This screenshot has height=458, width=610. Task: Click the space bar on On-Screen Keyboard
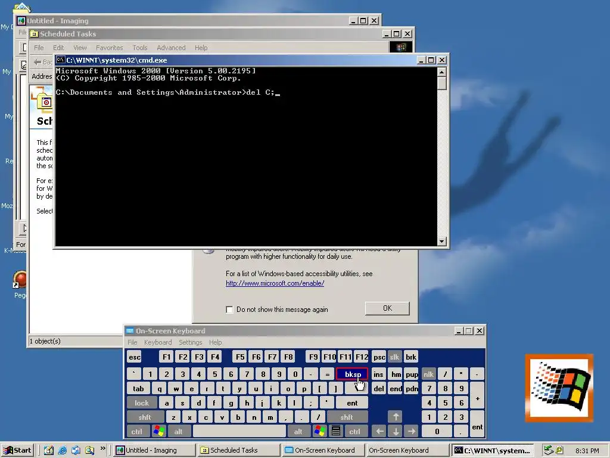point(239,432)
